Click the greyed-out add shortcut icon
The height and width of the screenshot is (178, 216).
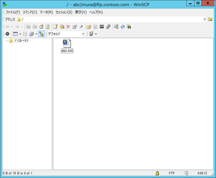(x=95, y=27)
